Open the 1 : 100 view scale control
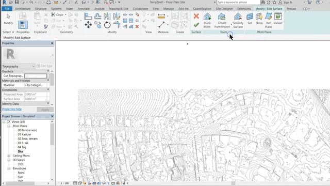 [64, 183]
